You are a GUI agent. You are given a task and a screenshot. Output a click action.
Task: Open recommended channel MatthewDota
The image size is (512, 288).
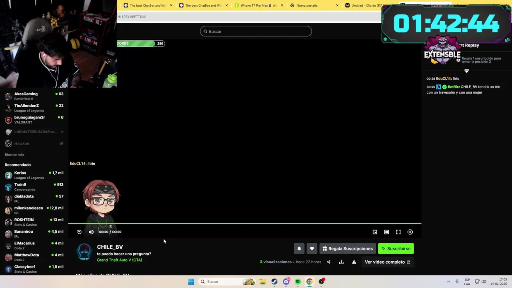(34, 257)
